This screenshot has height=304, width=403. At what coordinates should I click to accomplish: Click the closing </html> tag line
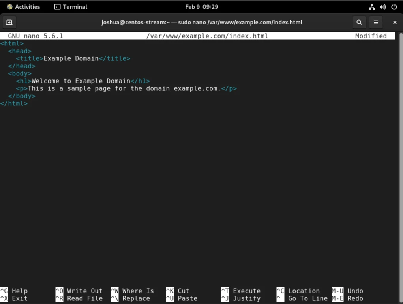[14, 103]
